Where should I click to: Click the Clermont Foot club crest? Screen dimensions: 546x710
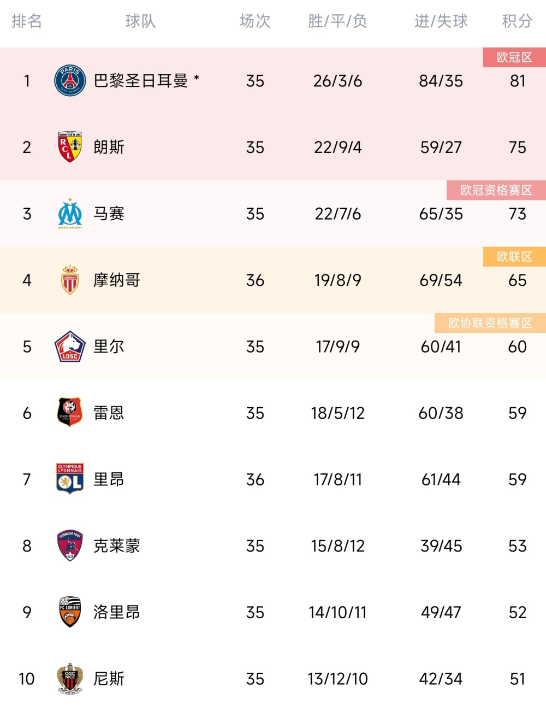(x=70, y=545)
